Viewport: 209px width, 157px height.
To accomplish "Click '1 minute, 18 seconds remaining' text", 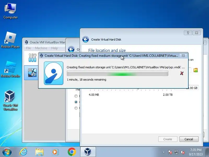I will (x=86, y=80).
